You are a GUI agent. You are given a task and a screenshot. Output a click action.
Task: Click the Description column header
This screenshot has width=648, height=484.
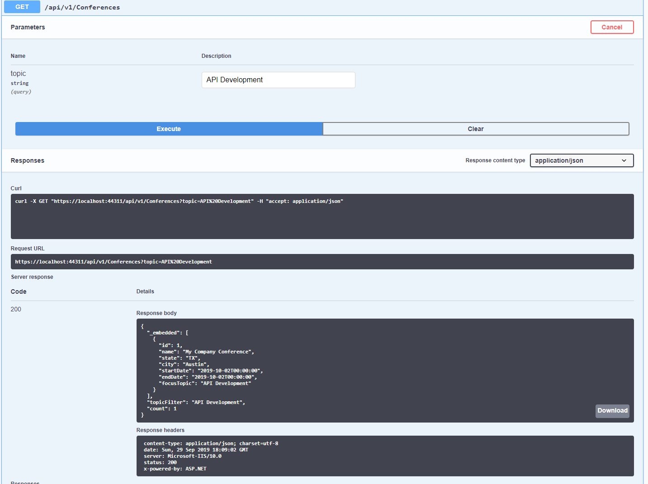click(x=216, y=56)
